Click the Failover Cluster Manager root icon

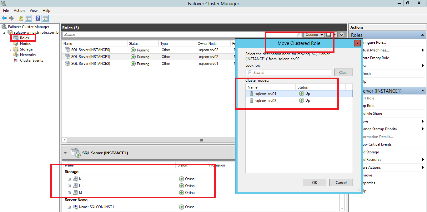coord(4,27)
